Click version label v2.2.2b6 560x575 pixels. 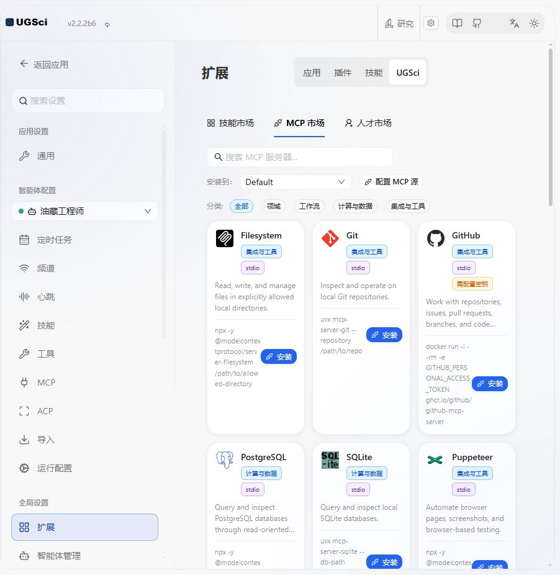click(x=81, y=24)
